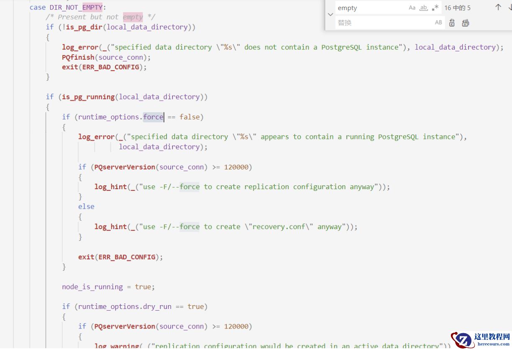The width and height of the screenshot is (512, 349).
Task: Click "case DIR_NOT_EMPTY:" line
Action: coord(68,7)
